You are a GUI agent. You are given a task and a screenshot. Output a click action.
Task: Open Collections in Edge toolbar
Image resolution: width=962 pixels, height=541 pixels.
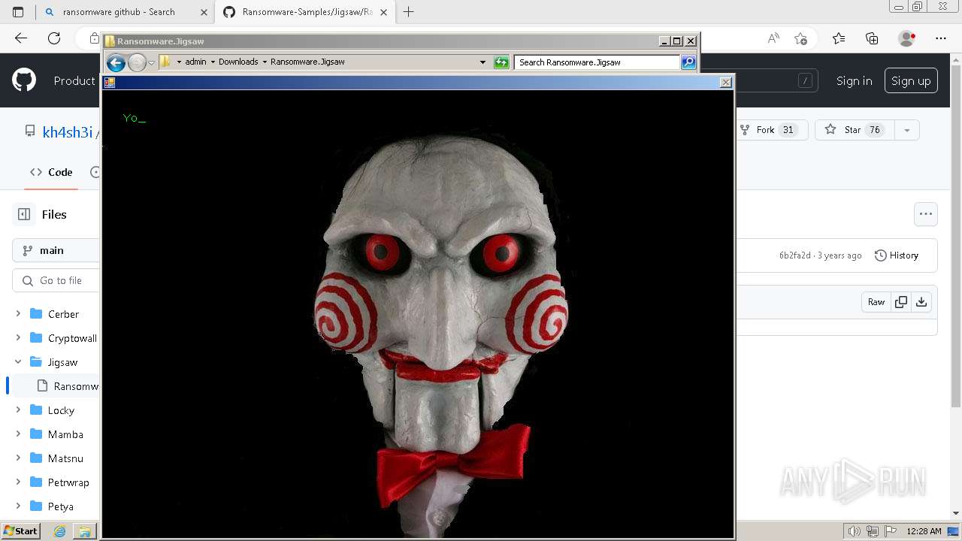[872, 38]
